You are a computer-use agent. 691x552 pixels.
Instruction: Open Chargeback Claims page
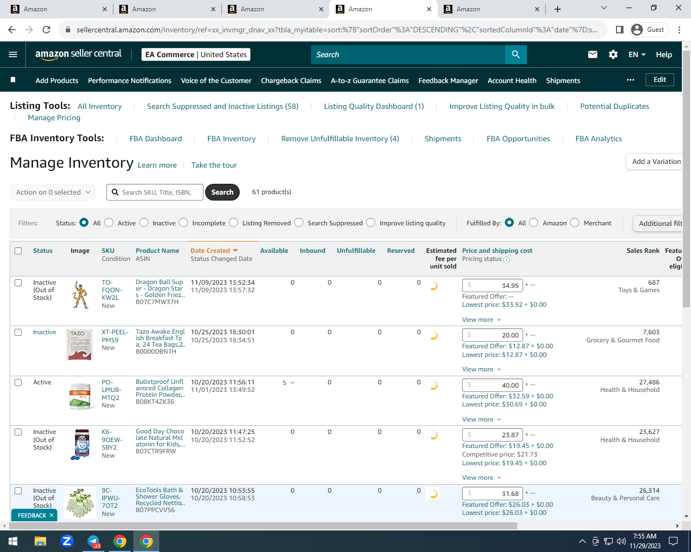[291, 80]
